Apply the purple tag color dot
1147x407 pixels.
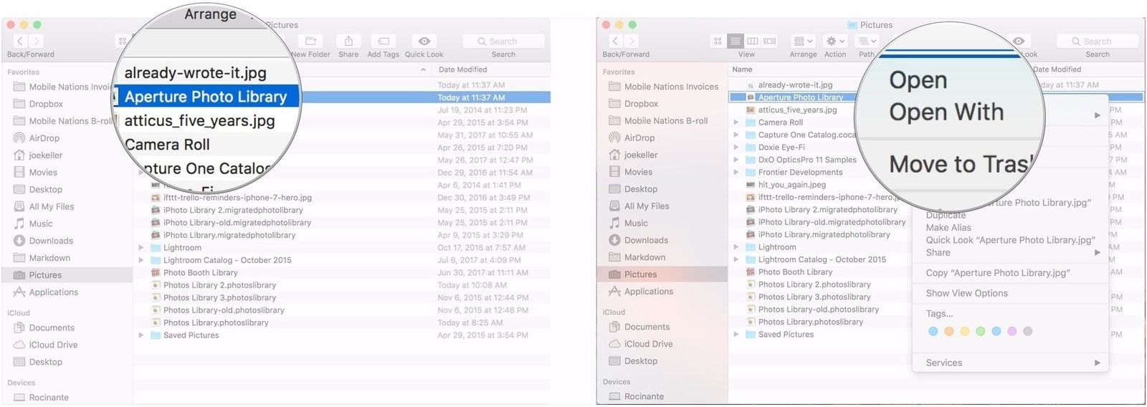point(1012,331)
